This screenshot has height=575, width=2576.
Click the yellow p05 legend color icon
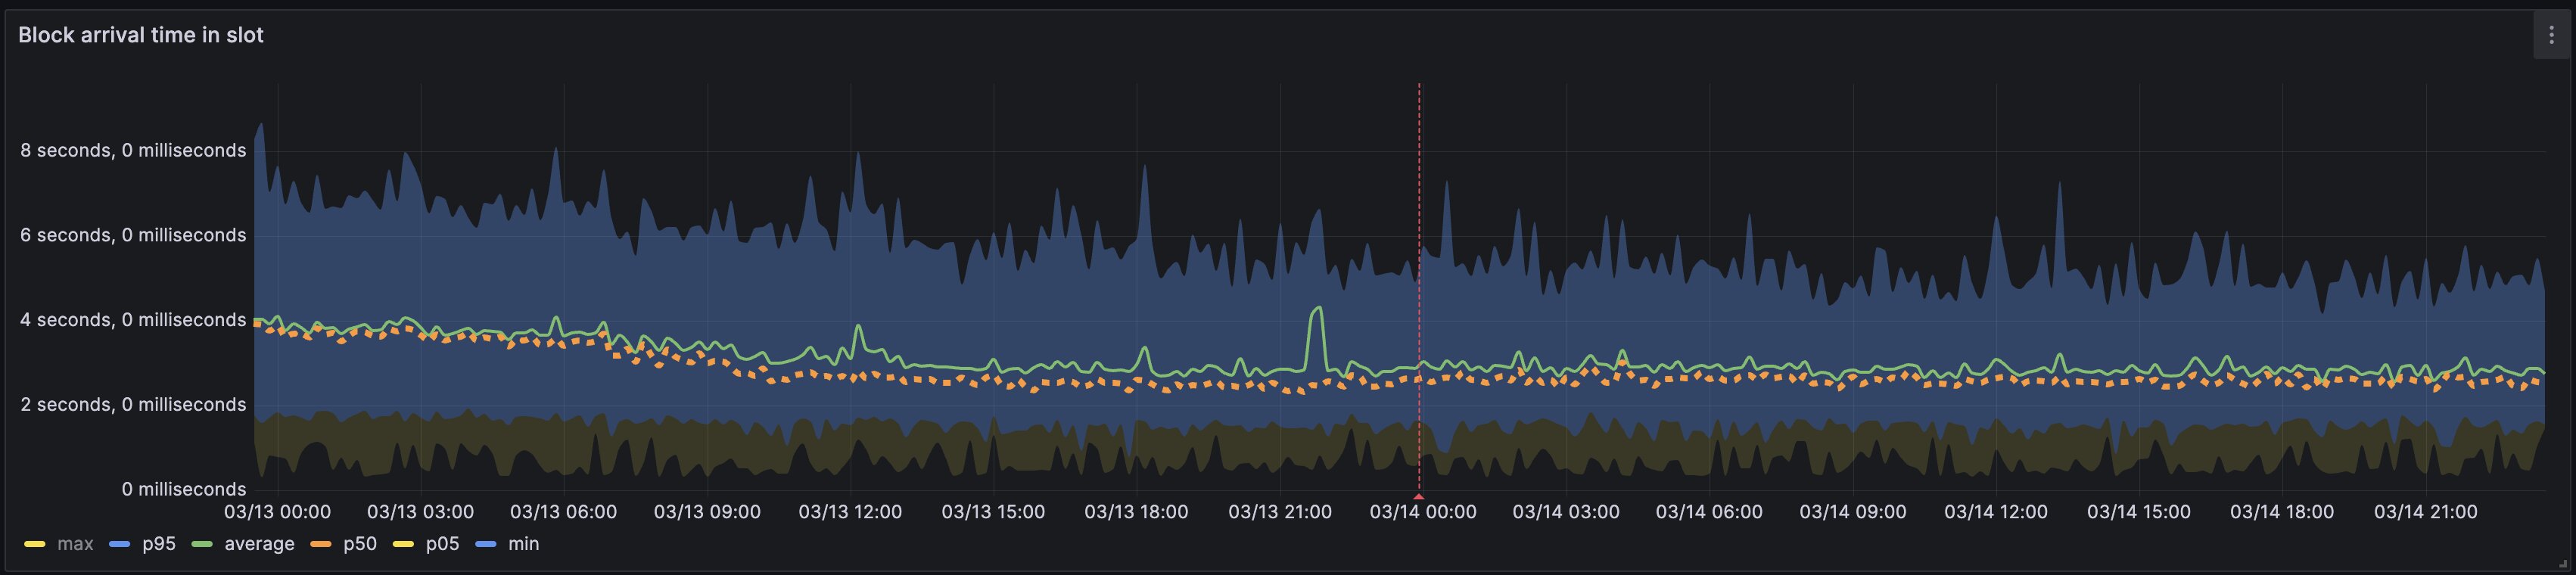click(x=403, y=544)
